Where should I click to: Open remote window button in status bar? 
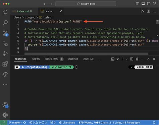click(x=4, y=123)
